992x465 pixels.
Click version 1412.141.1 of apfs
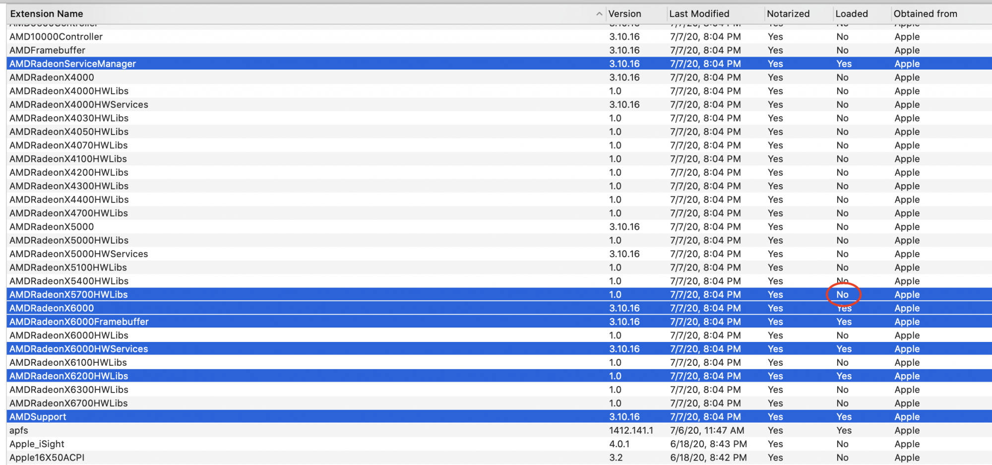(631, 430)
